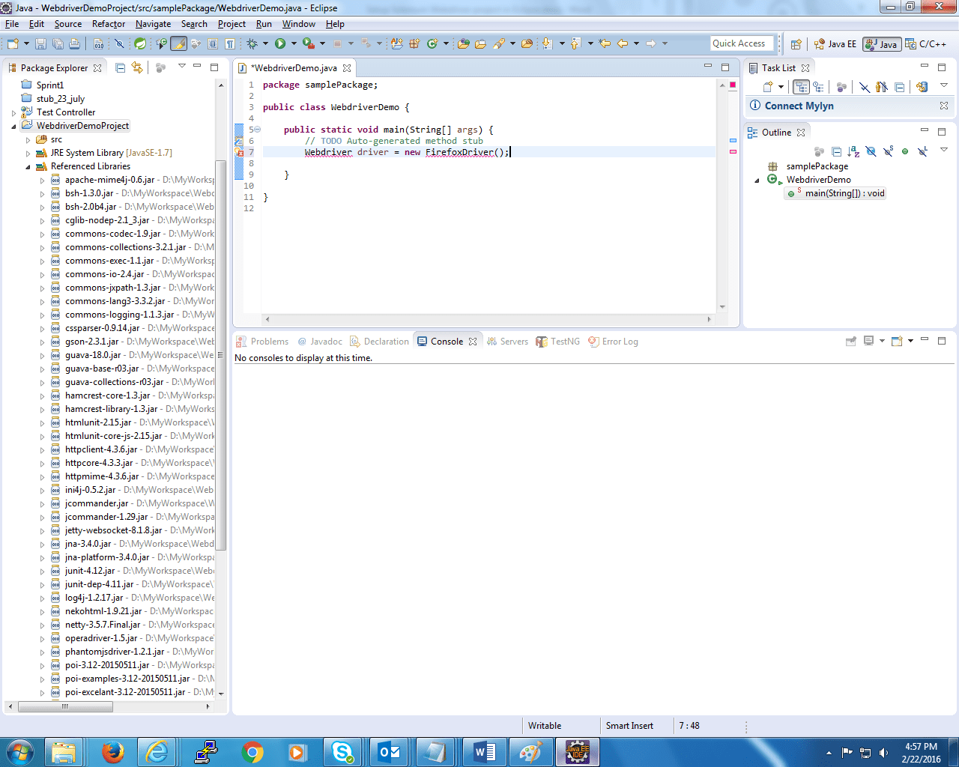The width and height of the screenshot is (959, 767).
Task: Click the Connect Mylyn link
Action: tap(799, 106)
